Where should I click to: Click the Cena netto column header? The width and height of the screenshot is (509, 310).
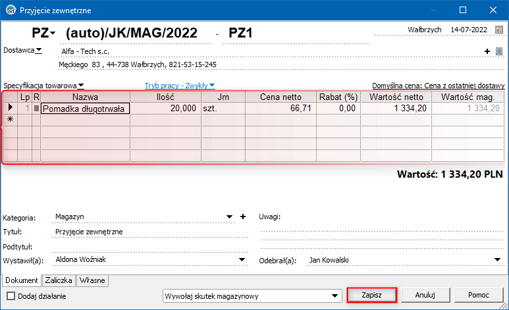click(x=281, y=97)
